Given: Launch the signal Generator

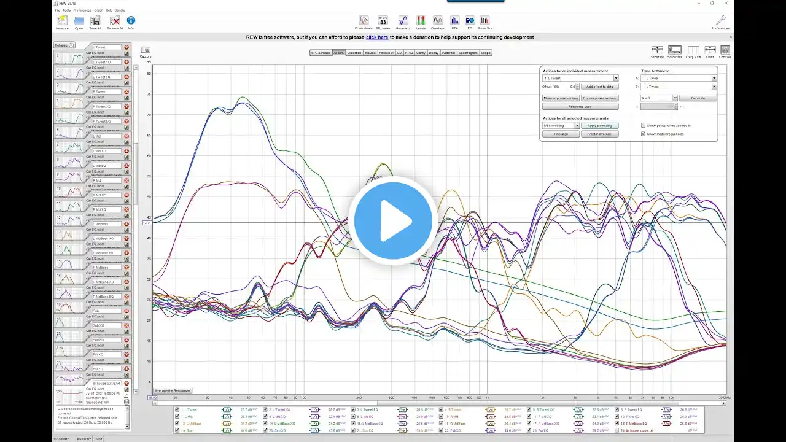Looking at the screenshot, I should (403, 22).
